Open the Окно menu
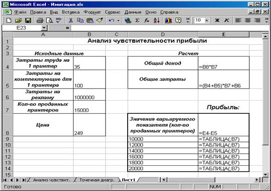 pyautogui.click(x=151, y=12)
